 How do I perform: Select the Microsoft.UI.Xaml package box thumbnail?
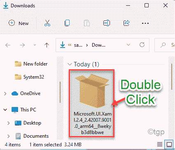92,91
